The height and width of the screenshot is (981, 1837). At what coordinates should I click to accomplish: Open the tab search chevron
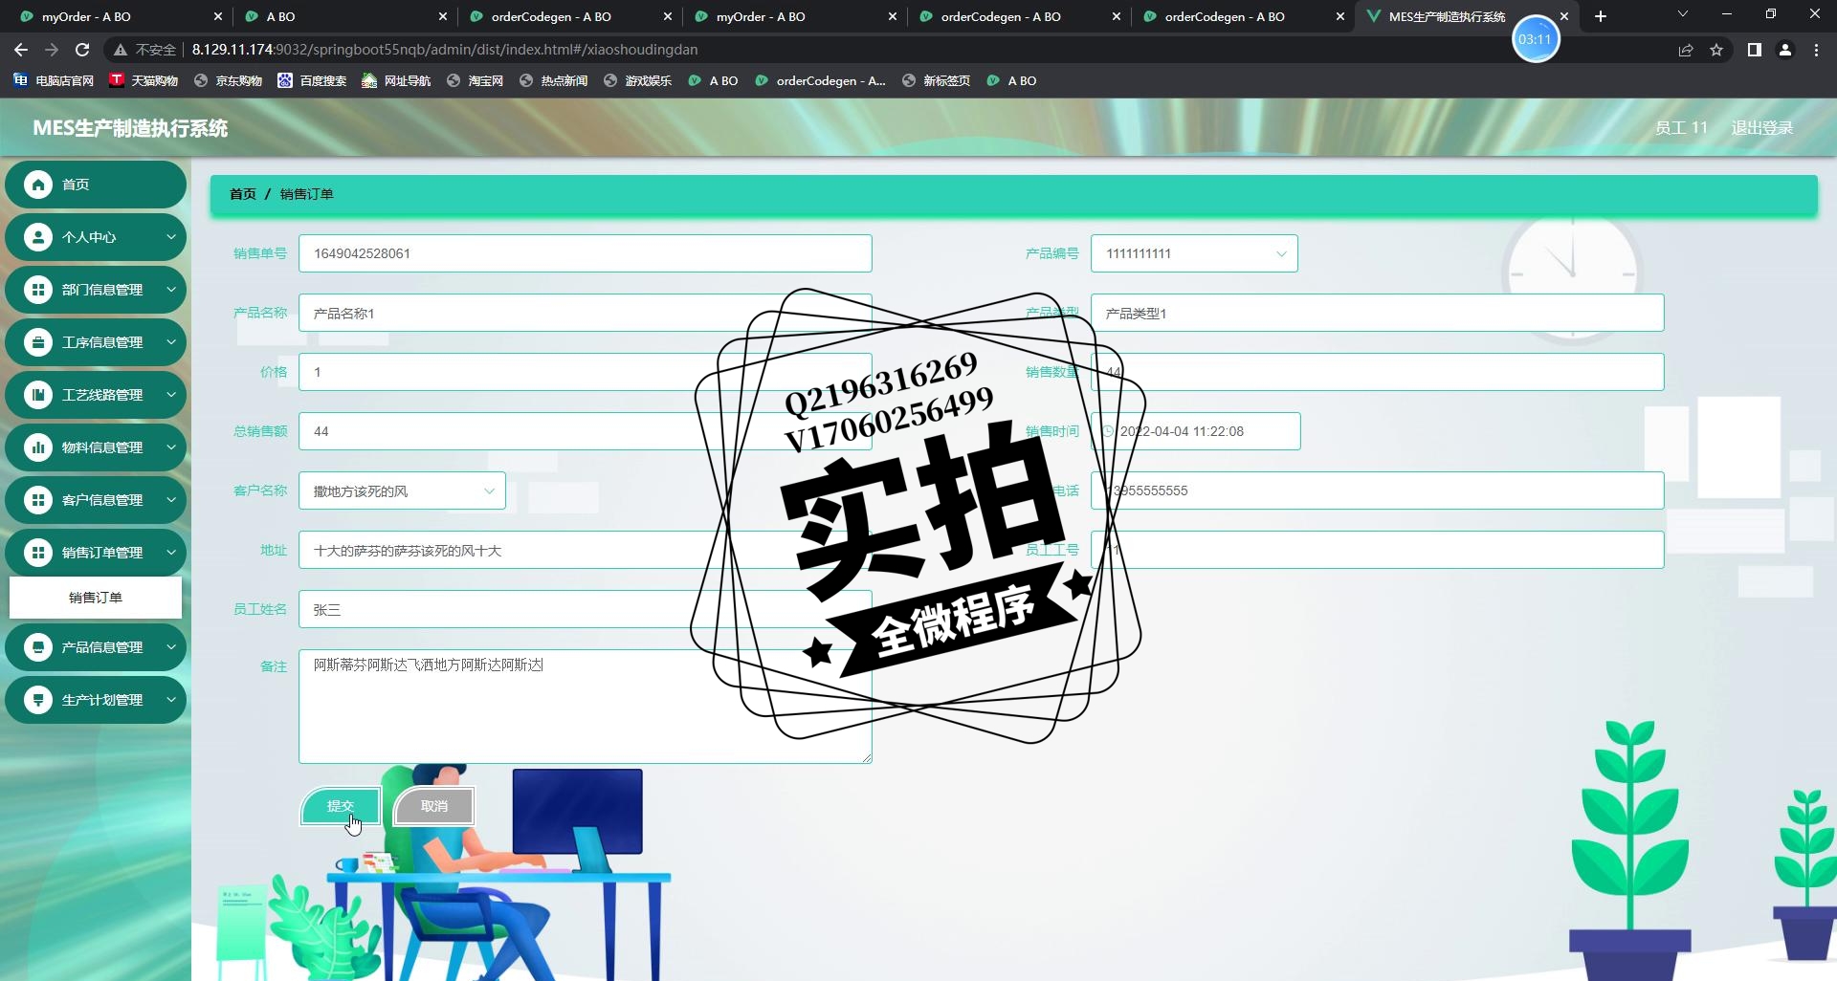click(x=1683, y=14)
